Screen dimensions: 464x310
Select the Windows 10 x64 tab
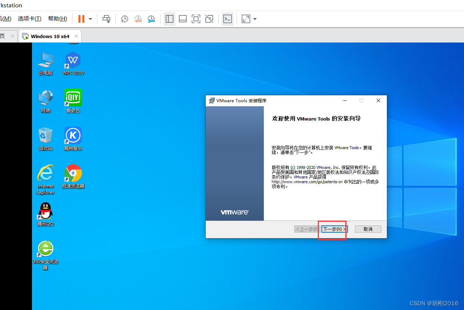click(50, 36)
